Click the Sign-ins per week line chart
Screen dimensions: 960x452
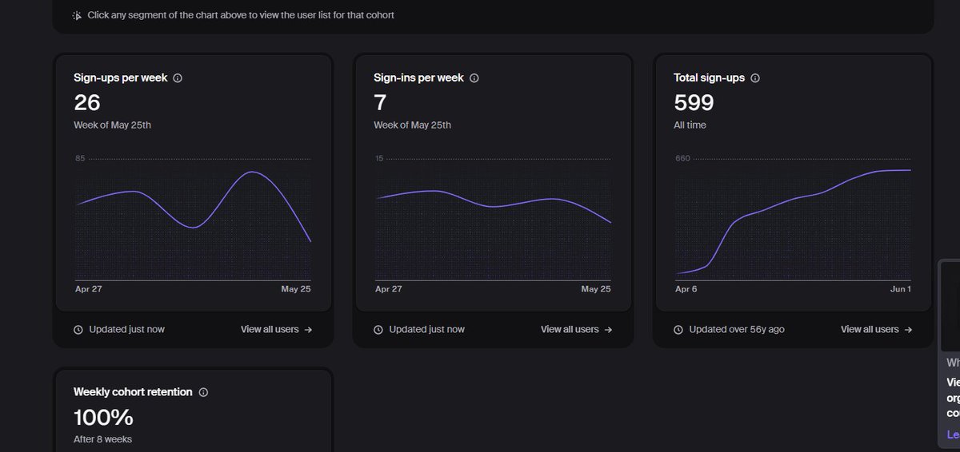[493, 220]
